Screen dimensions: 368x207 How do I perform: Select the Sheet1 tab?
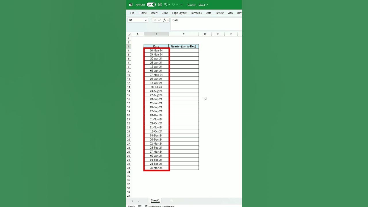pos(155,201)
